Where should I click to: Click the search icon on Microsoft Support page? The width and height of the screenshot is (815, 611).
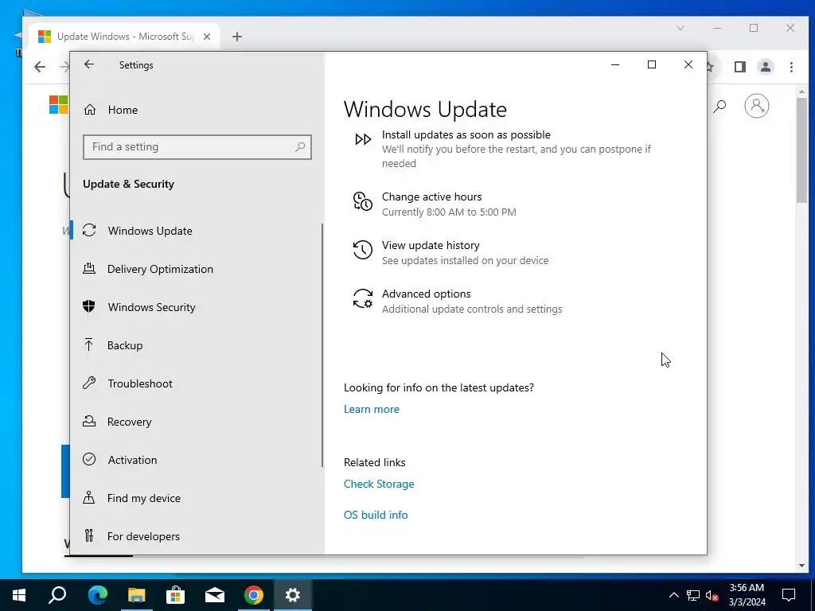pos(719,107)
